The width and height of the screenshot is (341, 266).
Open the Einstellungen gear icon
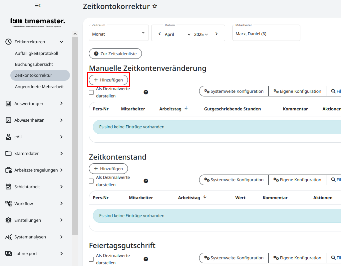9,220
